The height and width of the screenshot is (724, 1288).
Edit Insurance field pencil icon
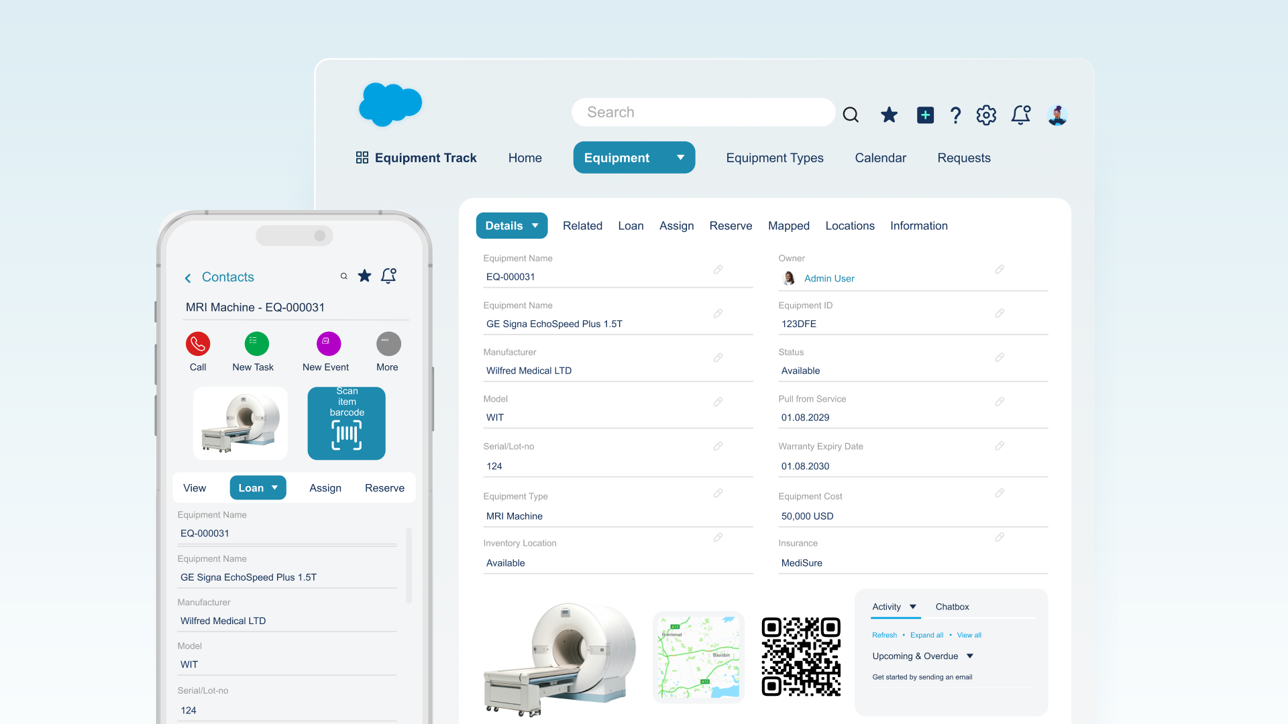point(1000,538)
